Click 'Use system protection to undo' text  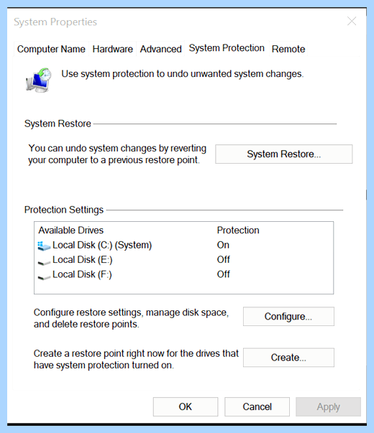(182, 74)
